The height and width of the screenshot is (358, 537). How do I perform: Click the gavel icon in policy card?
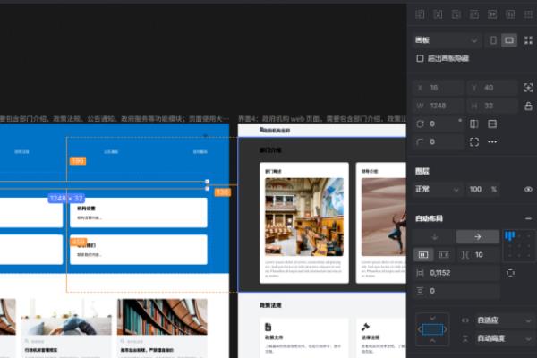pos(365,327)
